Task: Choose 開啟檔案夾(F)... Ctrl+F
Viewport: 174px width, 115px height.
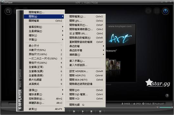Action: (85, 25)
